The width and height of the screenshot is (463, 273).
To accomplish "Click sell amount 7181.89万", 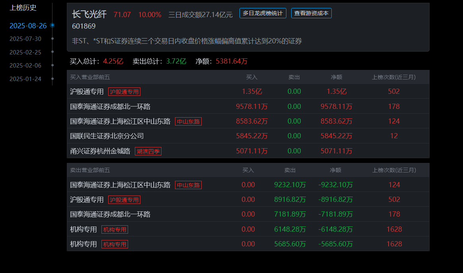I will pyautogui.click(x=290, y=214).
